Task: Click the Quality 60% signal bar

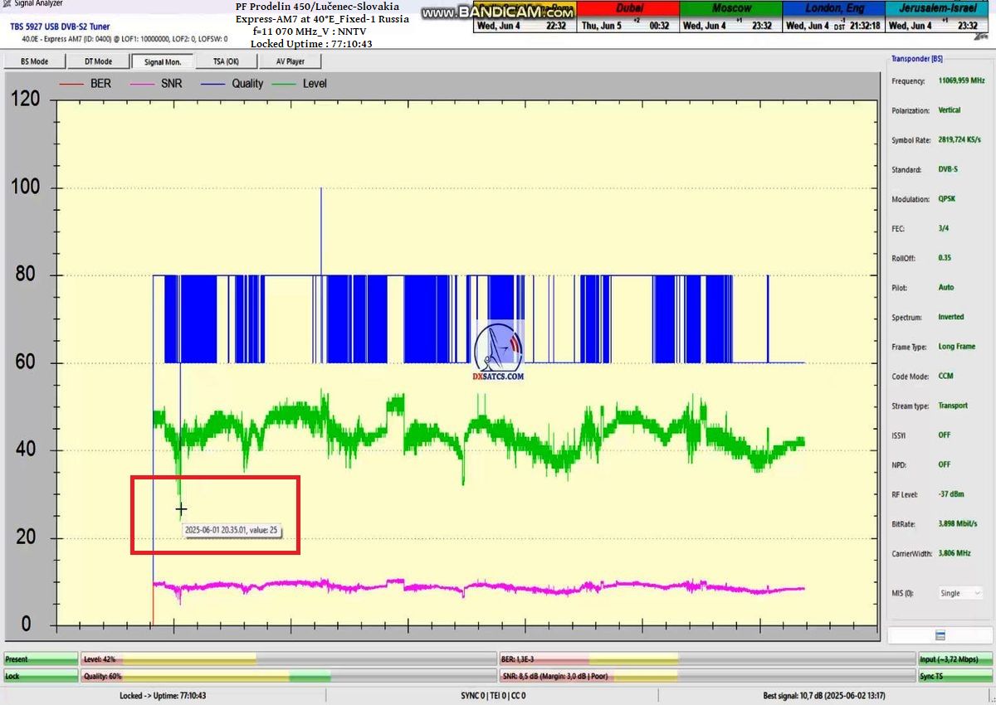Action: (x=288, y=676)
